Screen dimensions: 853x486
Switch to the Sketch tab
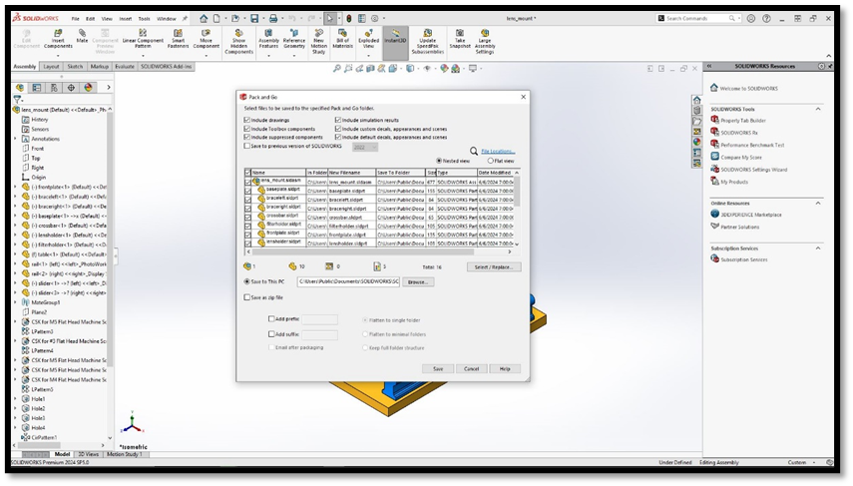tap(75, 67)
